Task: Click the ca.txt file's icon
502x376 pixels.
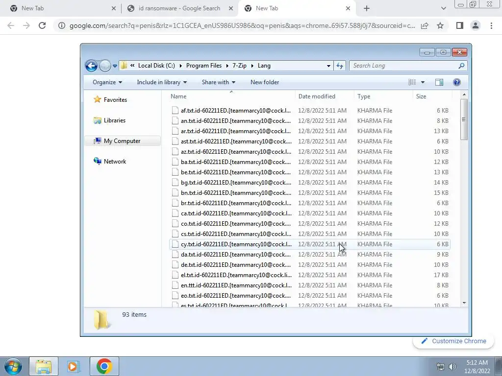Action: [175, 213]
